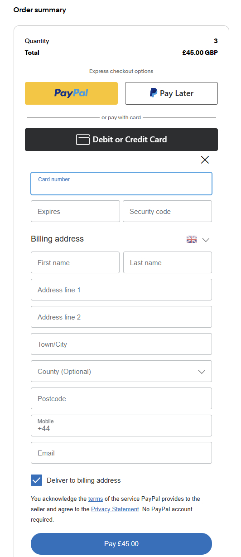Click the Mobile number field
Viewport: 241px width, 557px height.
[121, 426]
